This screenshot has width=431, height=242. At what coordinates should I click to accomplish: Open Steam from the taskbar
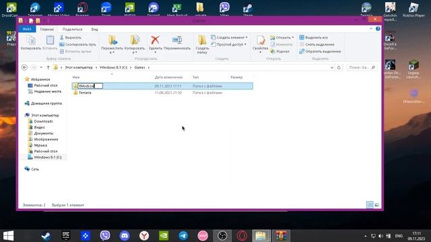tap(46, 236)
